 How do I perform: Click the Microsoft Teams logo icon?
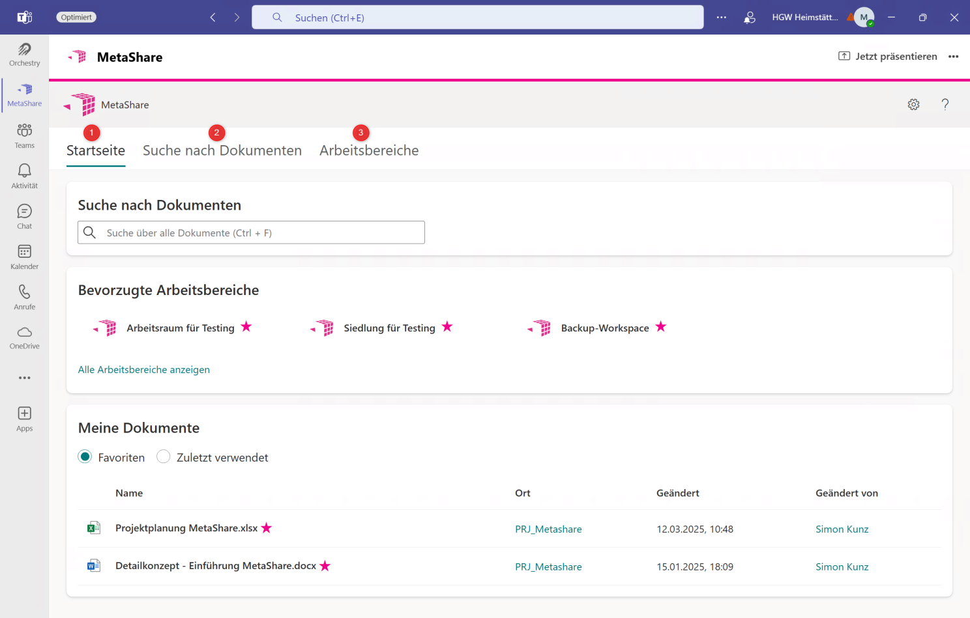point(25,17)
